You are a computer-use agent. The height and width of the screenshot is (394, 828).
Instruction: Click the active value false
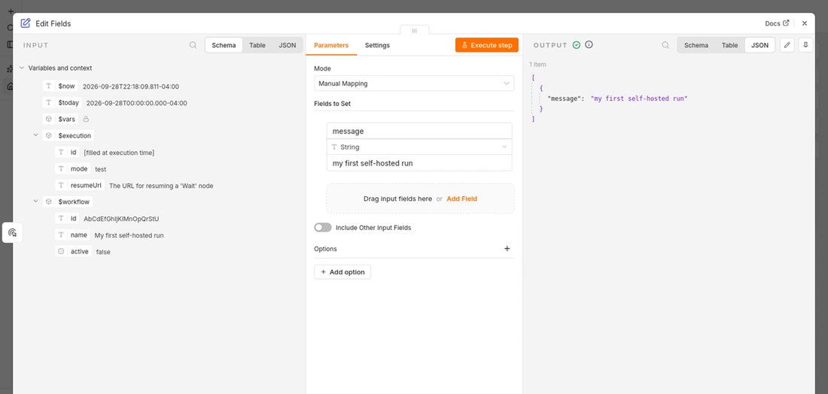(103, 252)
